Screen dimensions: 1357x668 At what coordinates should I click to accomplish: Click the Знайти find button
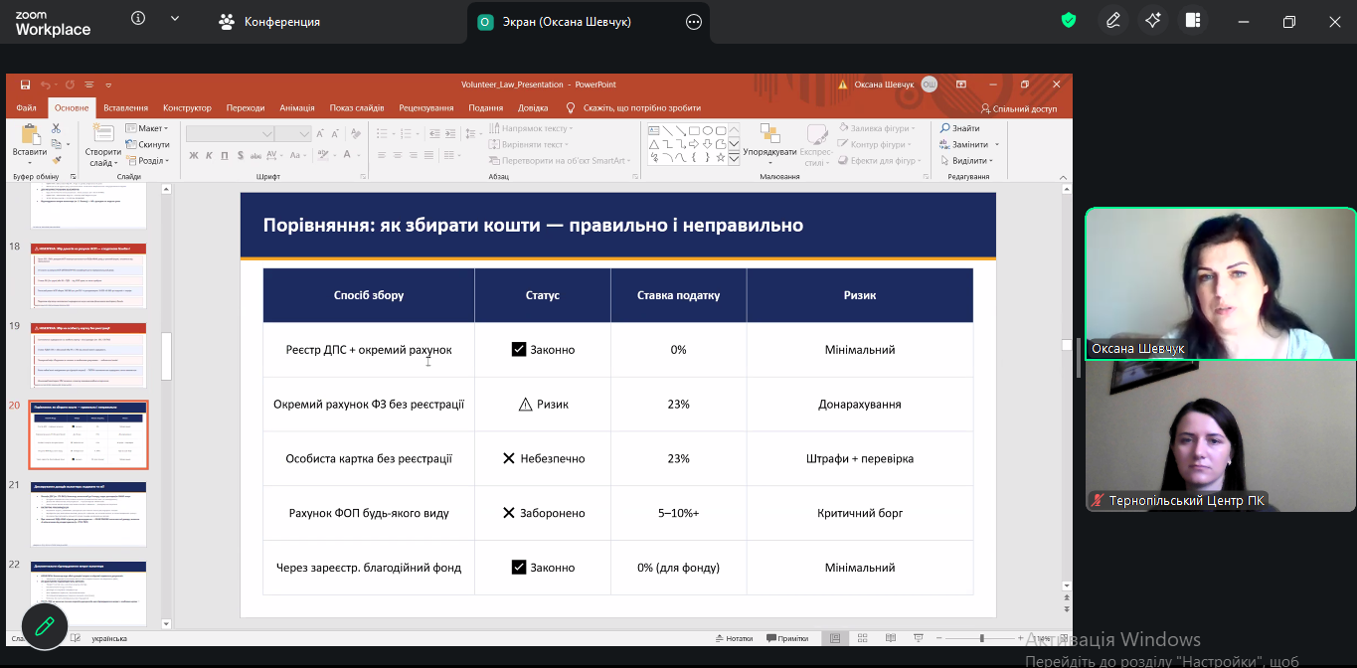point(959,128)
